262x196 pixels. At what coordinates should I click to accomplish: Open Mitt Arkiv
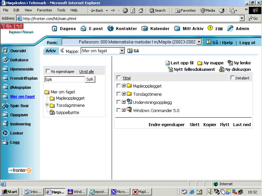point(189,29)
